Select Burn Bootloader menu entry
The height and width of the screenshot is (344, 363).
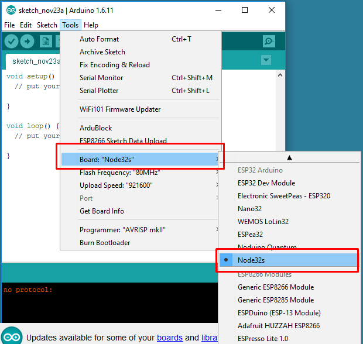coord(105,243)
